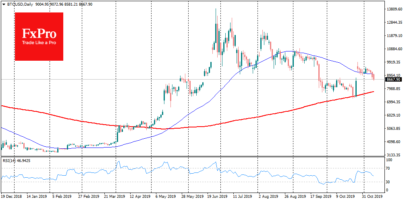The image size is (403, 201).
Task: Click the Trade Like a Pro tagline
Action: coord(39,43)
